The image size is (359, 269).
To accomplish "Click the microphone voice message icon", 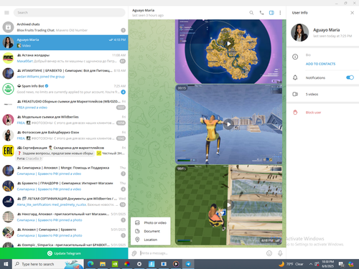I will point(280,253).
